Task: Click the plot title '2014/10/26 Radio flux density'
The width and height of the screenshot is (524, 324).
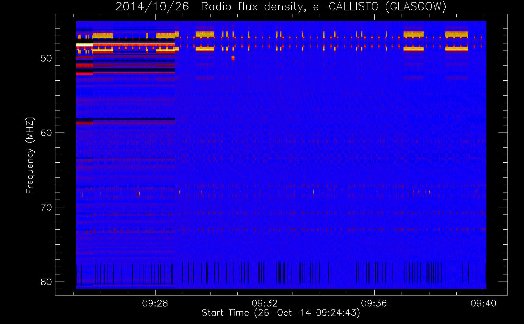Action: (x=281, y=6)
